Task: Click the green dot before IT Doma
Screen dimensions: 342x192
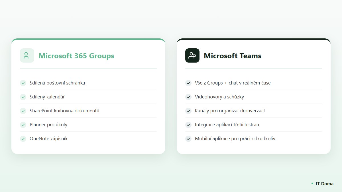Action: [x=312, y=183]
